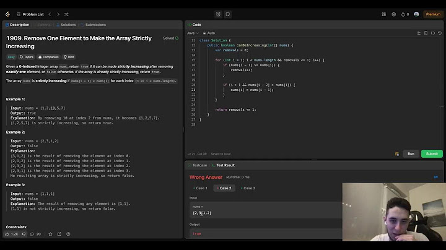
Task: Open the layout grid icon
Action: click(x=383, y=14)
